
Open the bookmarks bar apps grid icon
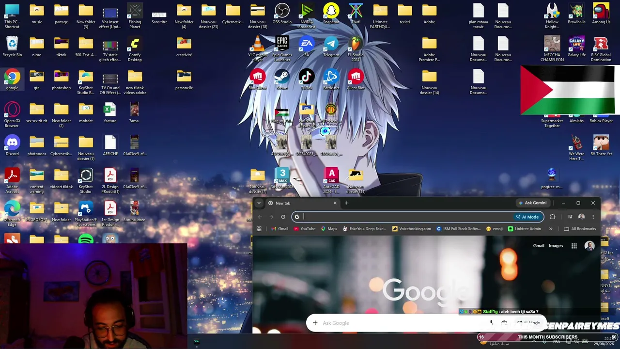[x=259, y=229]
